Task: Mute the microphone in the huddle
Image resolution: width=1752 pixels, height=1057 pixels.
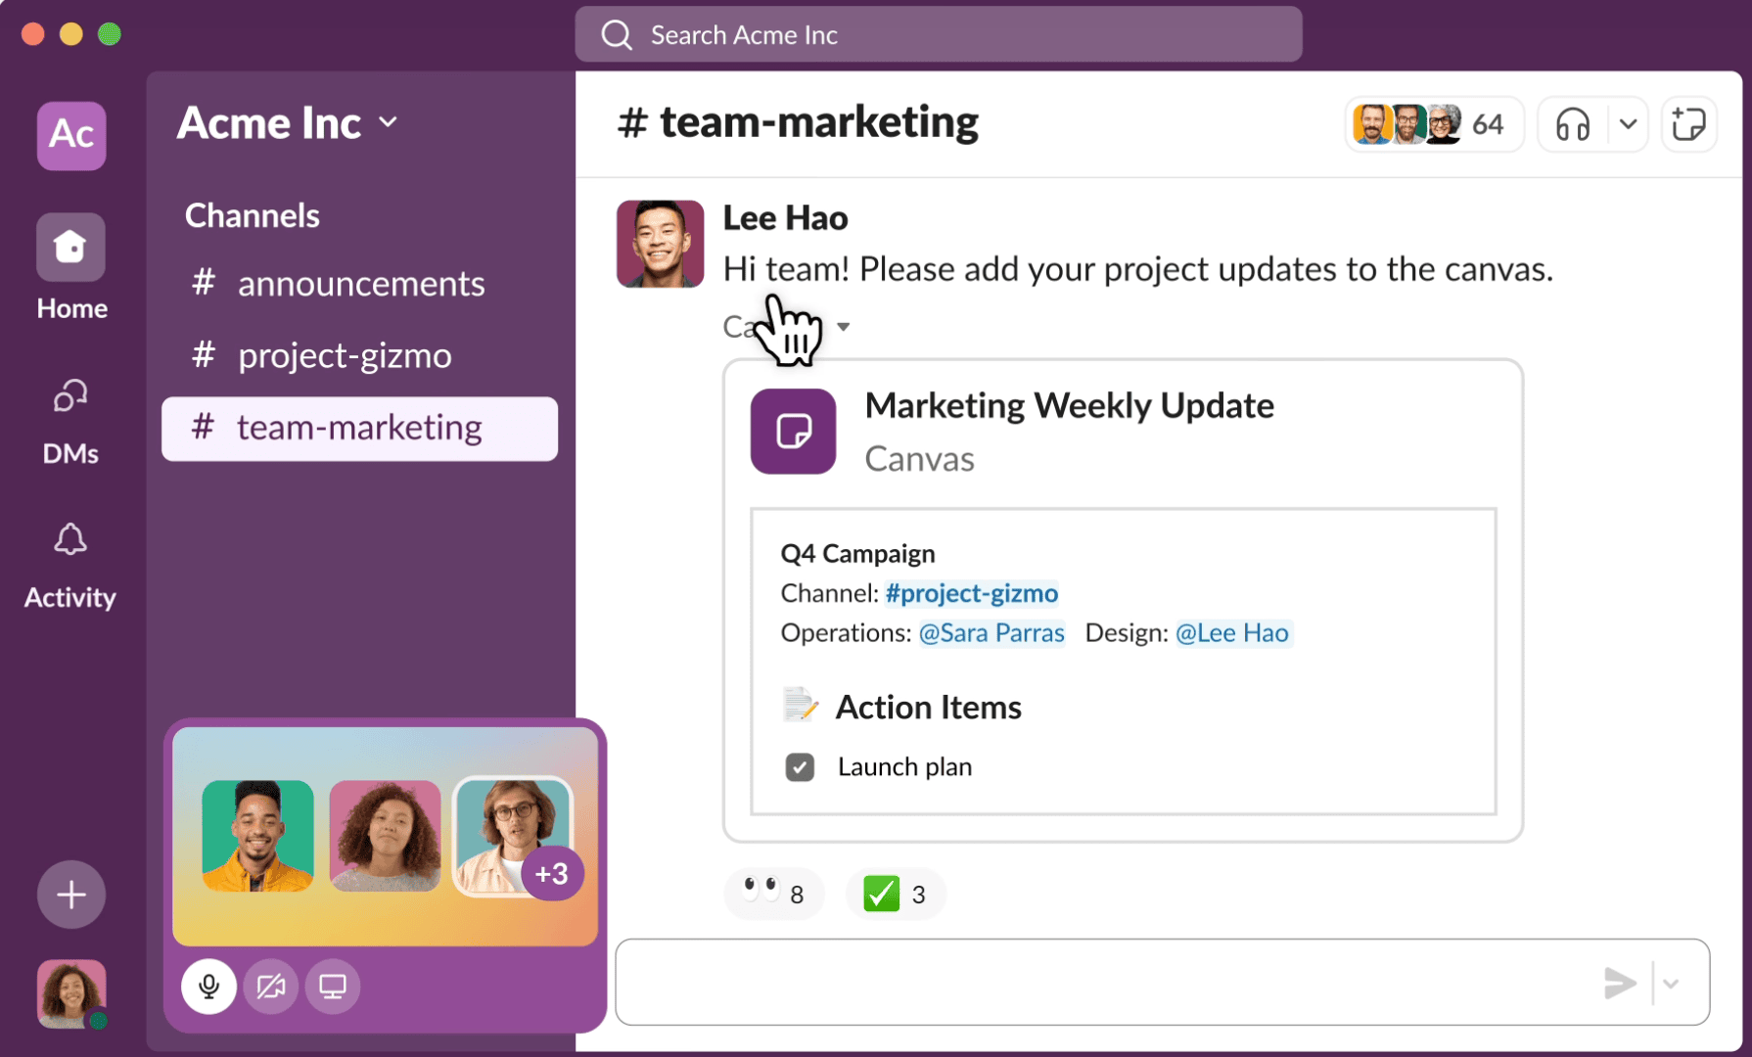Action: coord(208,987)
